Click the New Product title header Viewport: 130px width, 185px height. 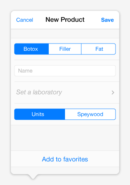point(65,20)
